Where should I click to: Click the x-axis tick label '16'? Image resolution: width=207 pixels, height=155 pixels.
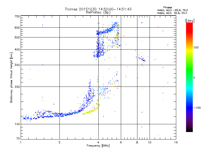pyautogui.click(x=176, y=142)
